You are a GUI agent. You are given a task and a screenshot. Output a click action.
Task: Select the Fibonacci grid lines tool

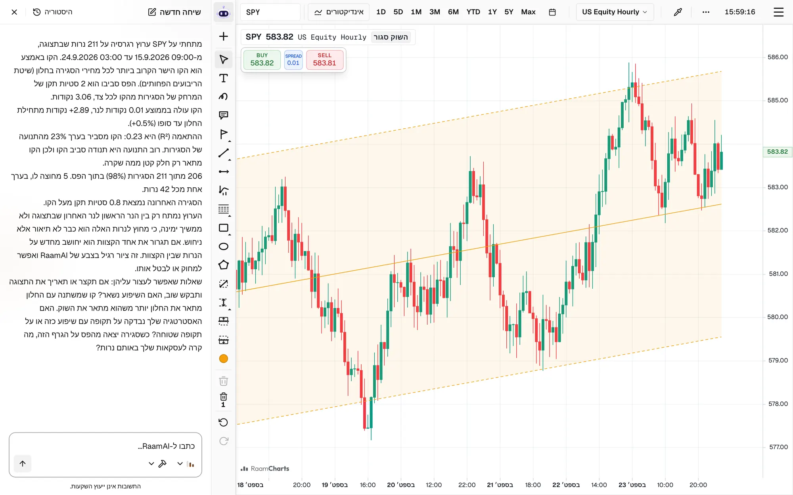tap(224, 209)
